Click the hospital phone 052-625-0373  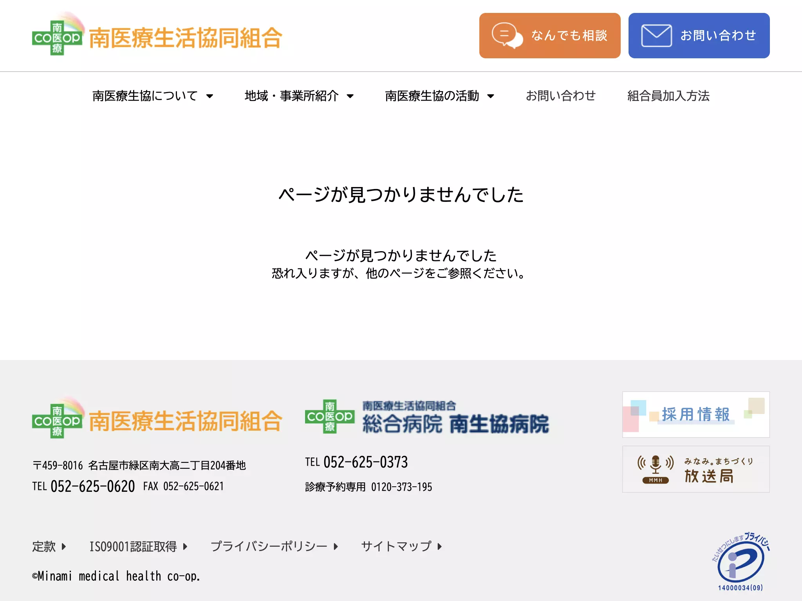coord(366,462)
